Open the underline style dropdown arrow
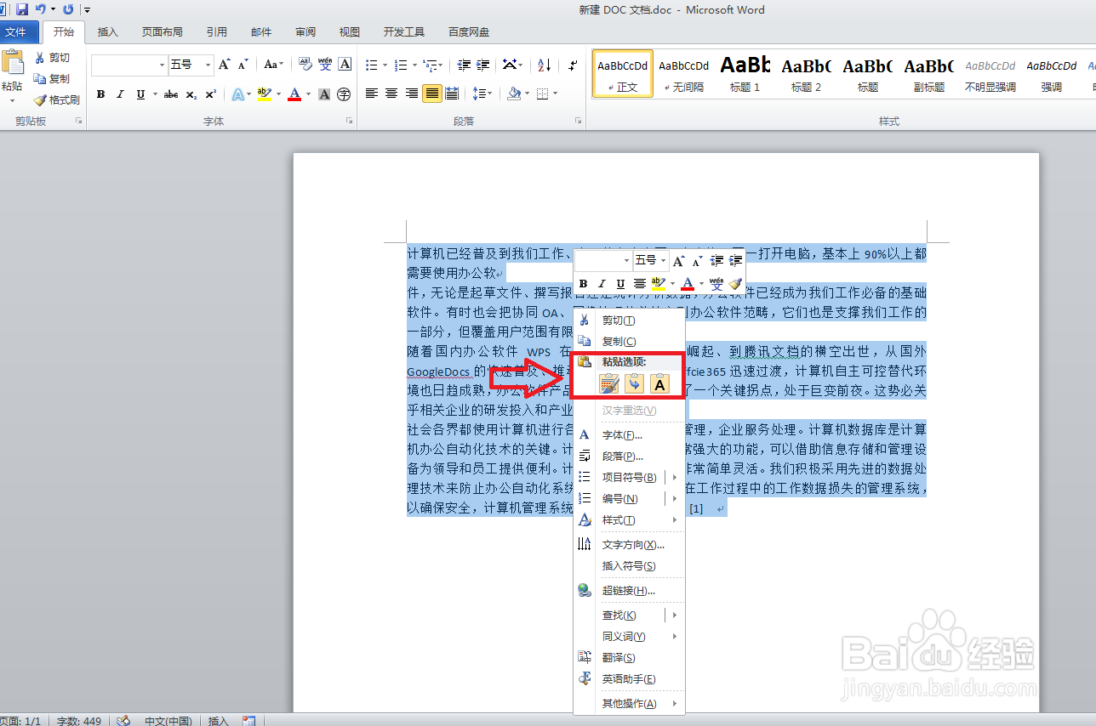The image size is (1096, 726). (x=154, y=94)
